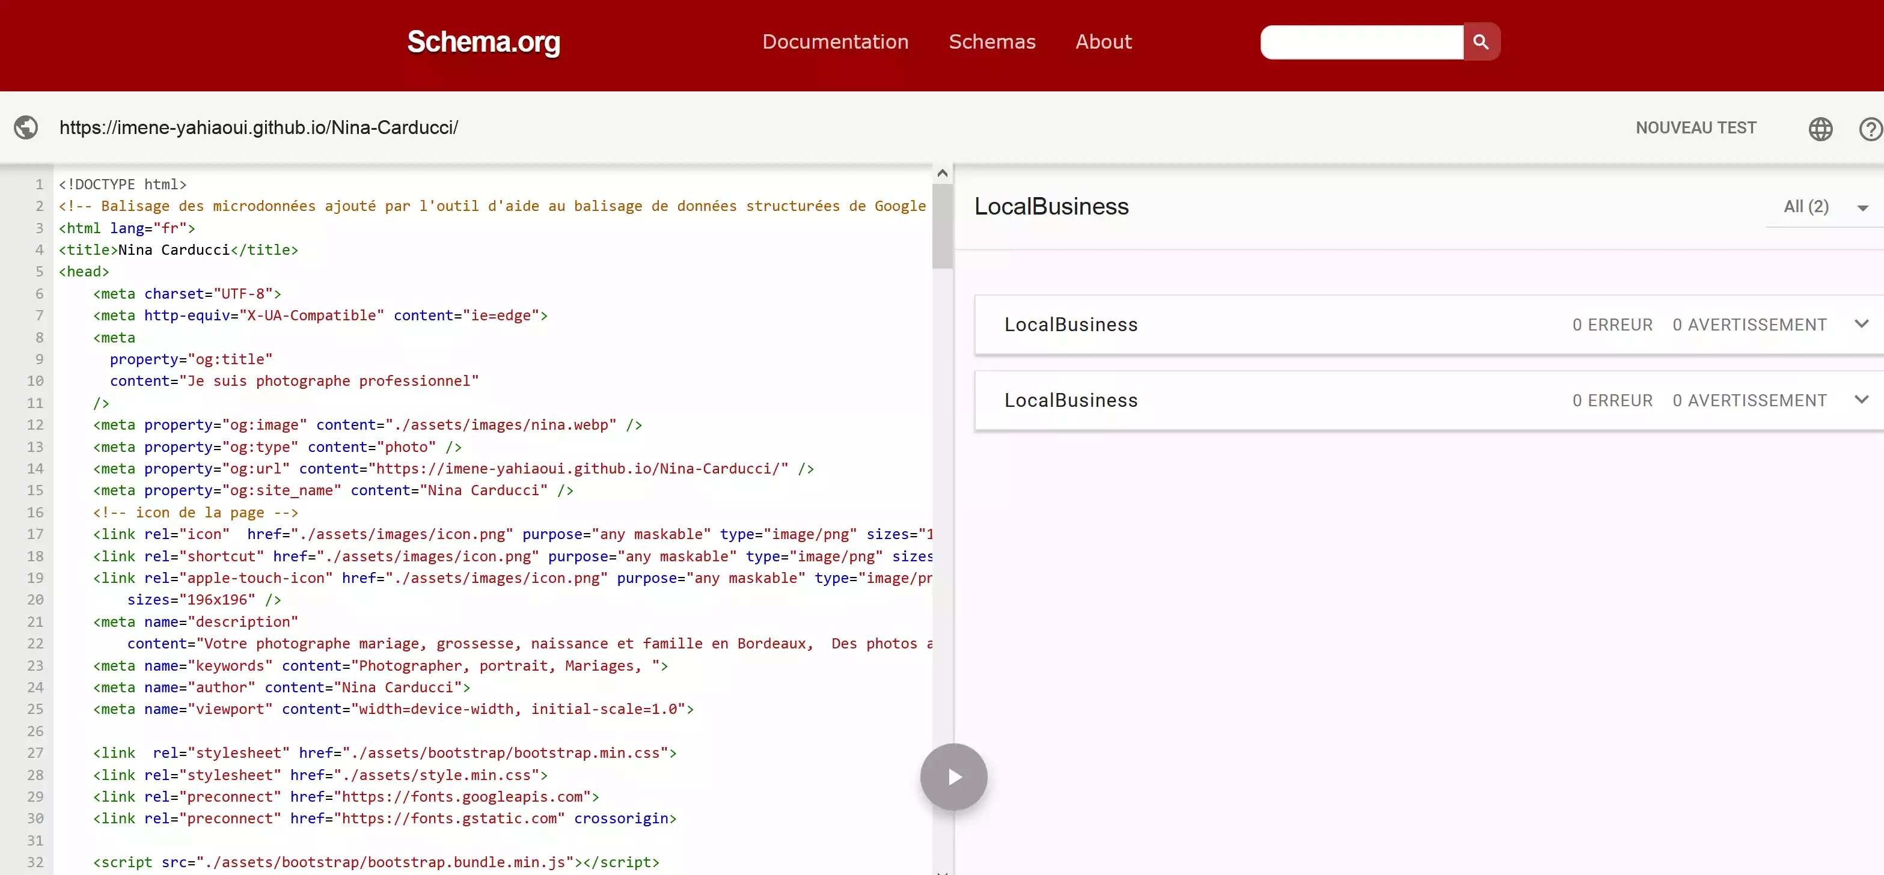Click the <title>Nina Carducci</title> line

(x=179, y=250)
